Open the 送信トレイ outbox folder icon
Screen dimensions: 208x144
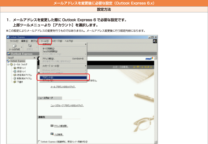point(15,71)
